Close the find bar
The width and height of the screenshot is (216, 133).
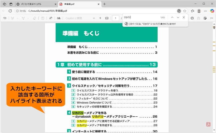pyautogui.click(x=184, y=18)
